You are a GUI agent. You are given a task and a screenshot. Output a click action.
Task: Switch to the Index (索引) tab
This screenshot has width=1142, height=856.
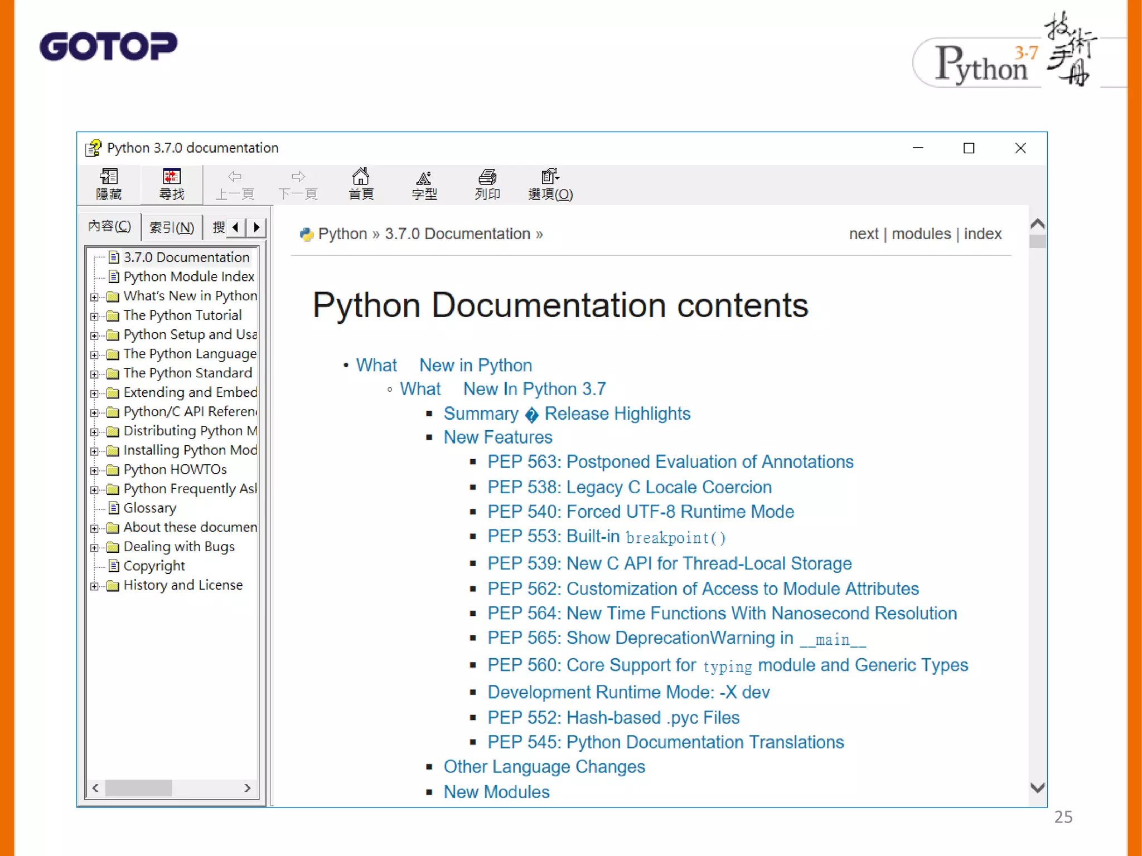coord(172,227)
